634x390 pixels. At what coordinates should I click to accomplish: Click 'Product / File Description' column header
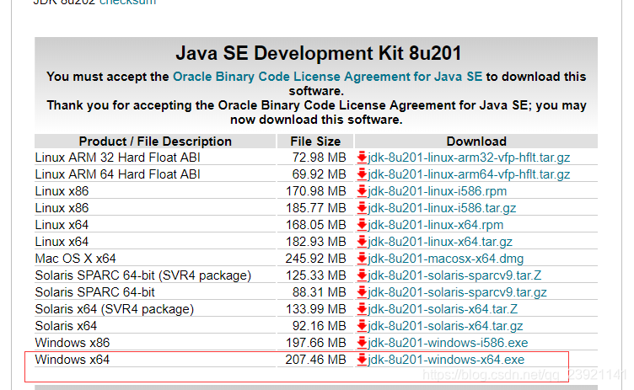[x=155, y=141]
